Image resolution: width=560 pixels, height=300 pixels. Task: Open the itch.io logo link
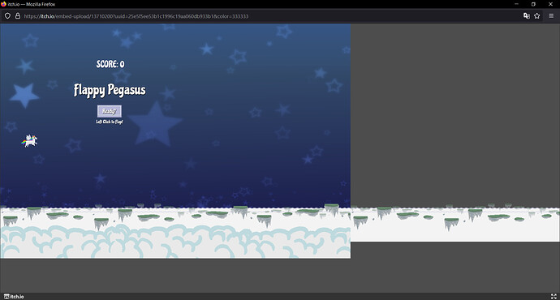[x=14, y=297]
